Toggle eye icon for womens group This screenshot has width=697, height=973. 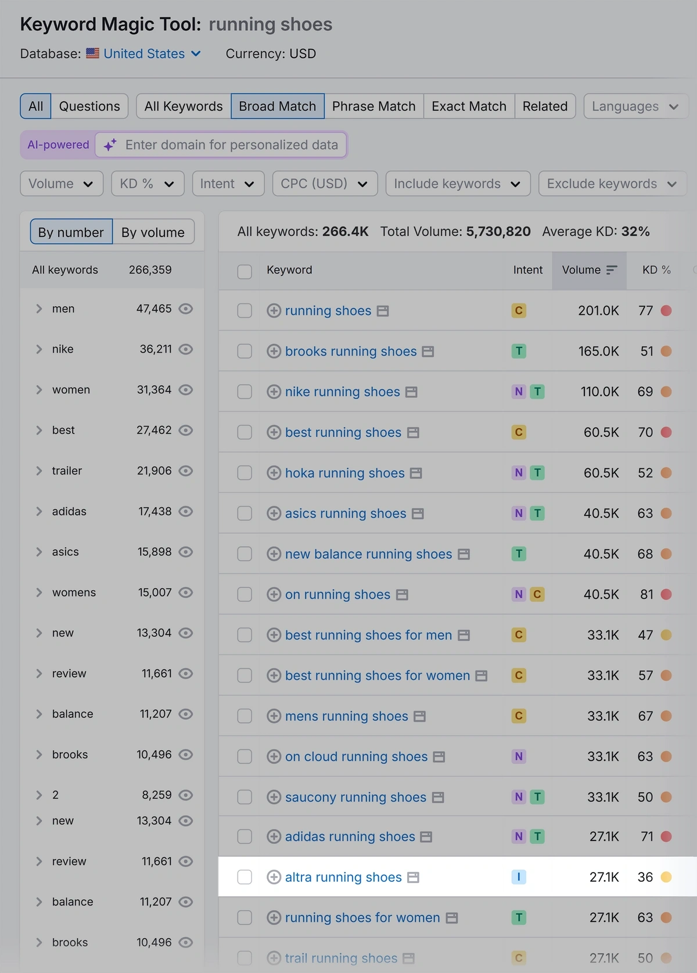[186, 593]
